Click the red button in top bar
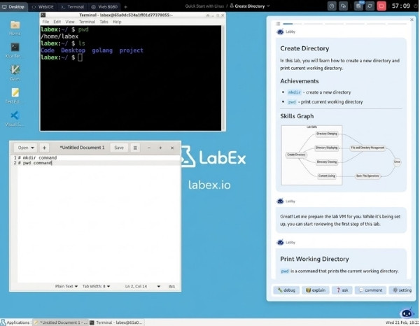Viewport: 420px width, 326px height. point(381,6)
